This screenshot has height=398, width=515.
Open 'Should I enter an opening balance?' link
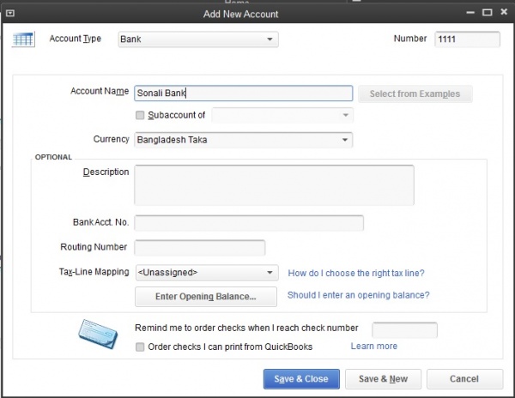pyautogui.click(x=358, y=295)
